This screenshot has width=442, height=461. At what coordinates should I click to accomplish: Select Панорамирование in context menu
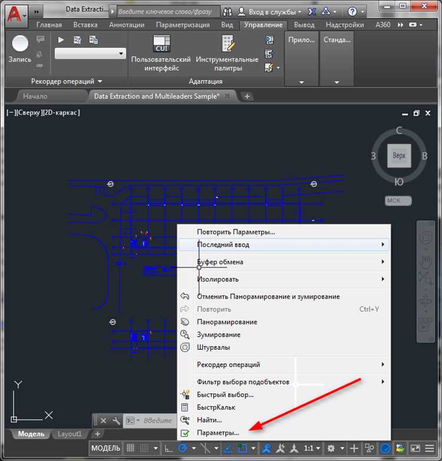coord(284,322)
